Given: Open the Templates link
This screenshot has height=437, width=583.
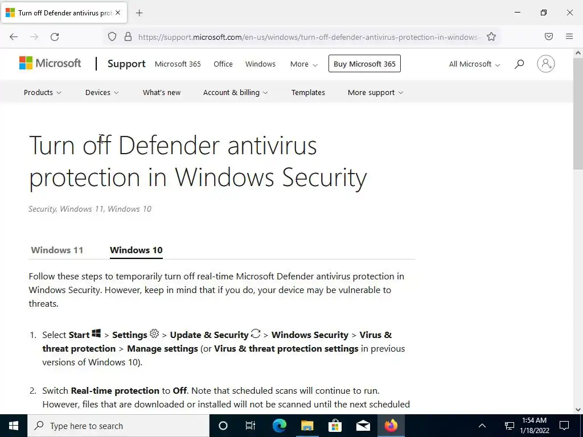Looking at the screenshot, I should point(308,93).
